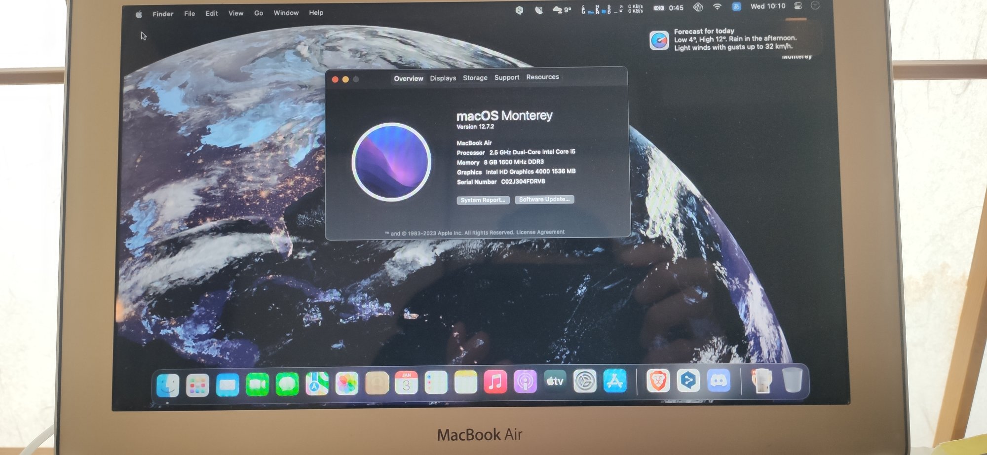Switch to the Resources tab

[x=542, y=77]
